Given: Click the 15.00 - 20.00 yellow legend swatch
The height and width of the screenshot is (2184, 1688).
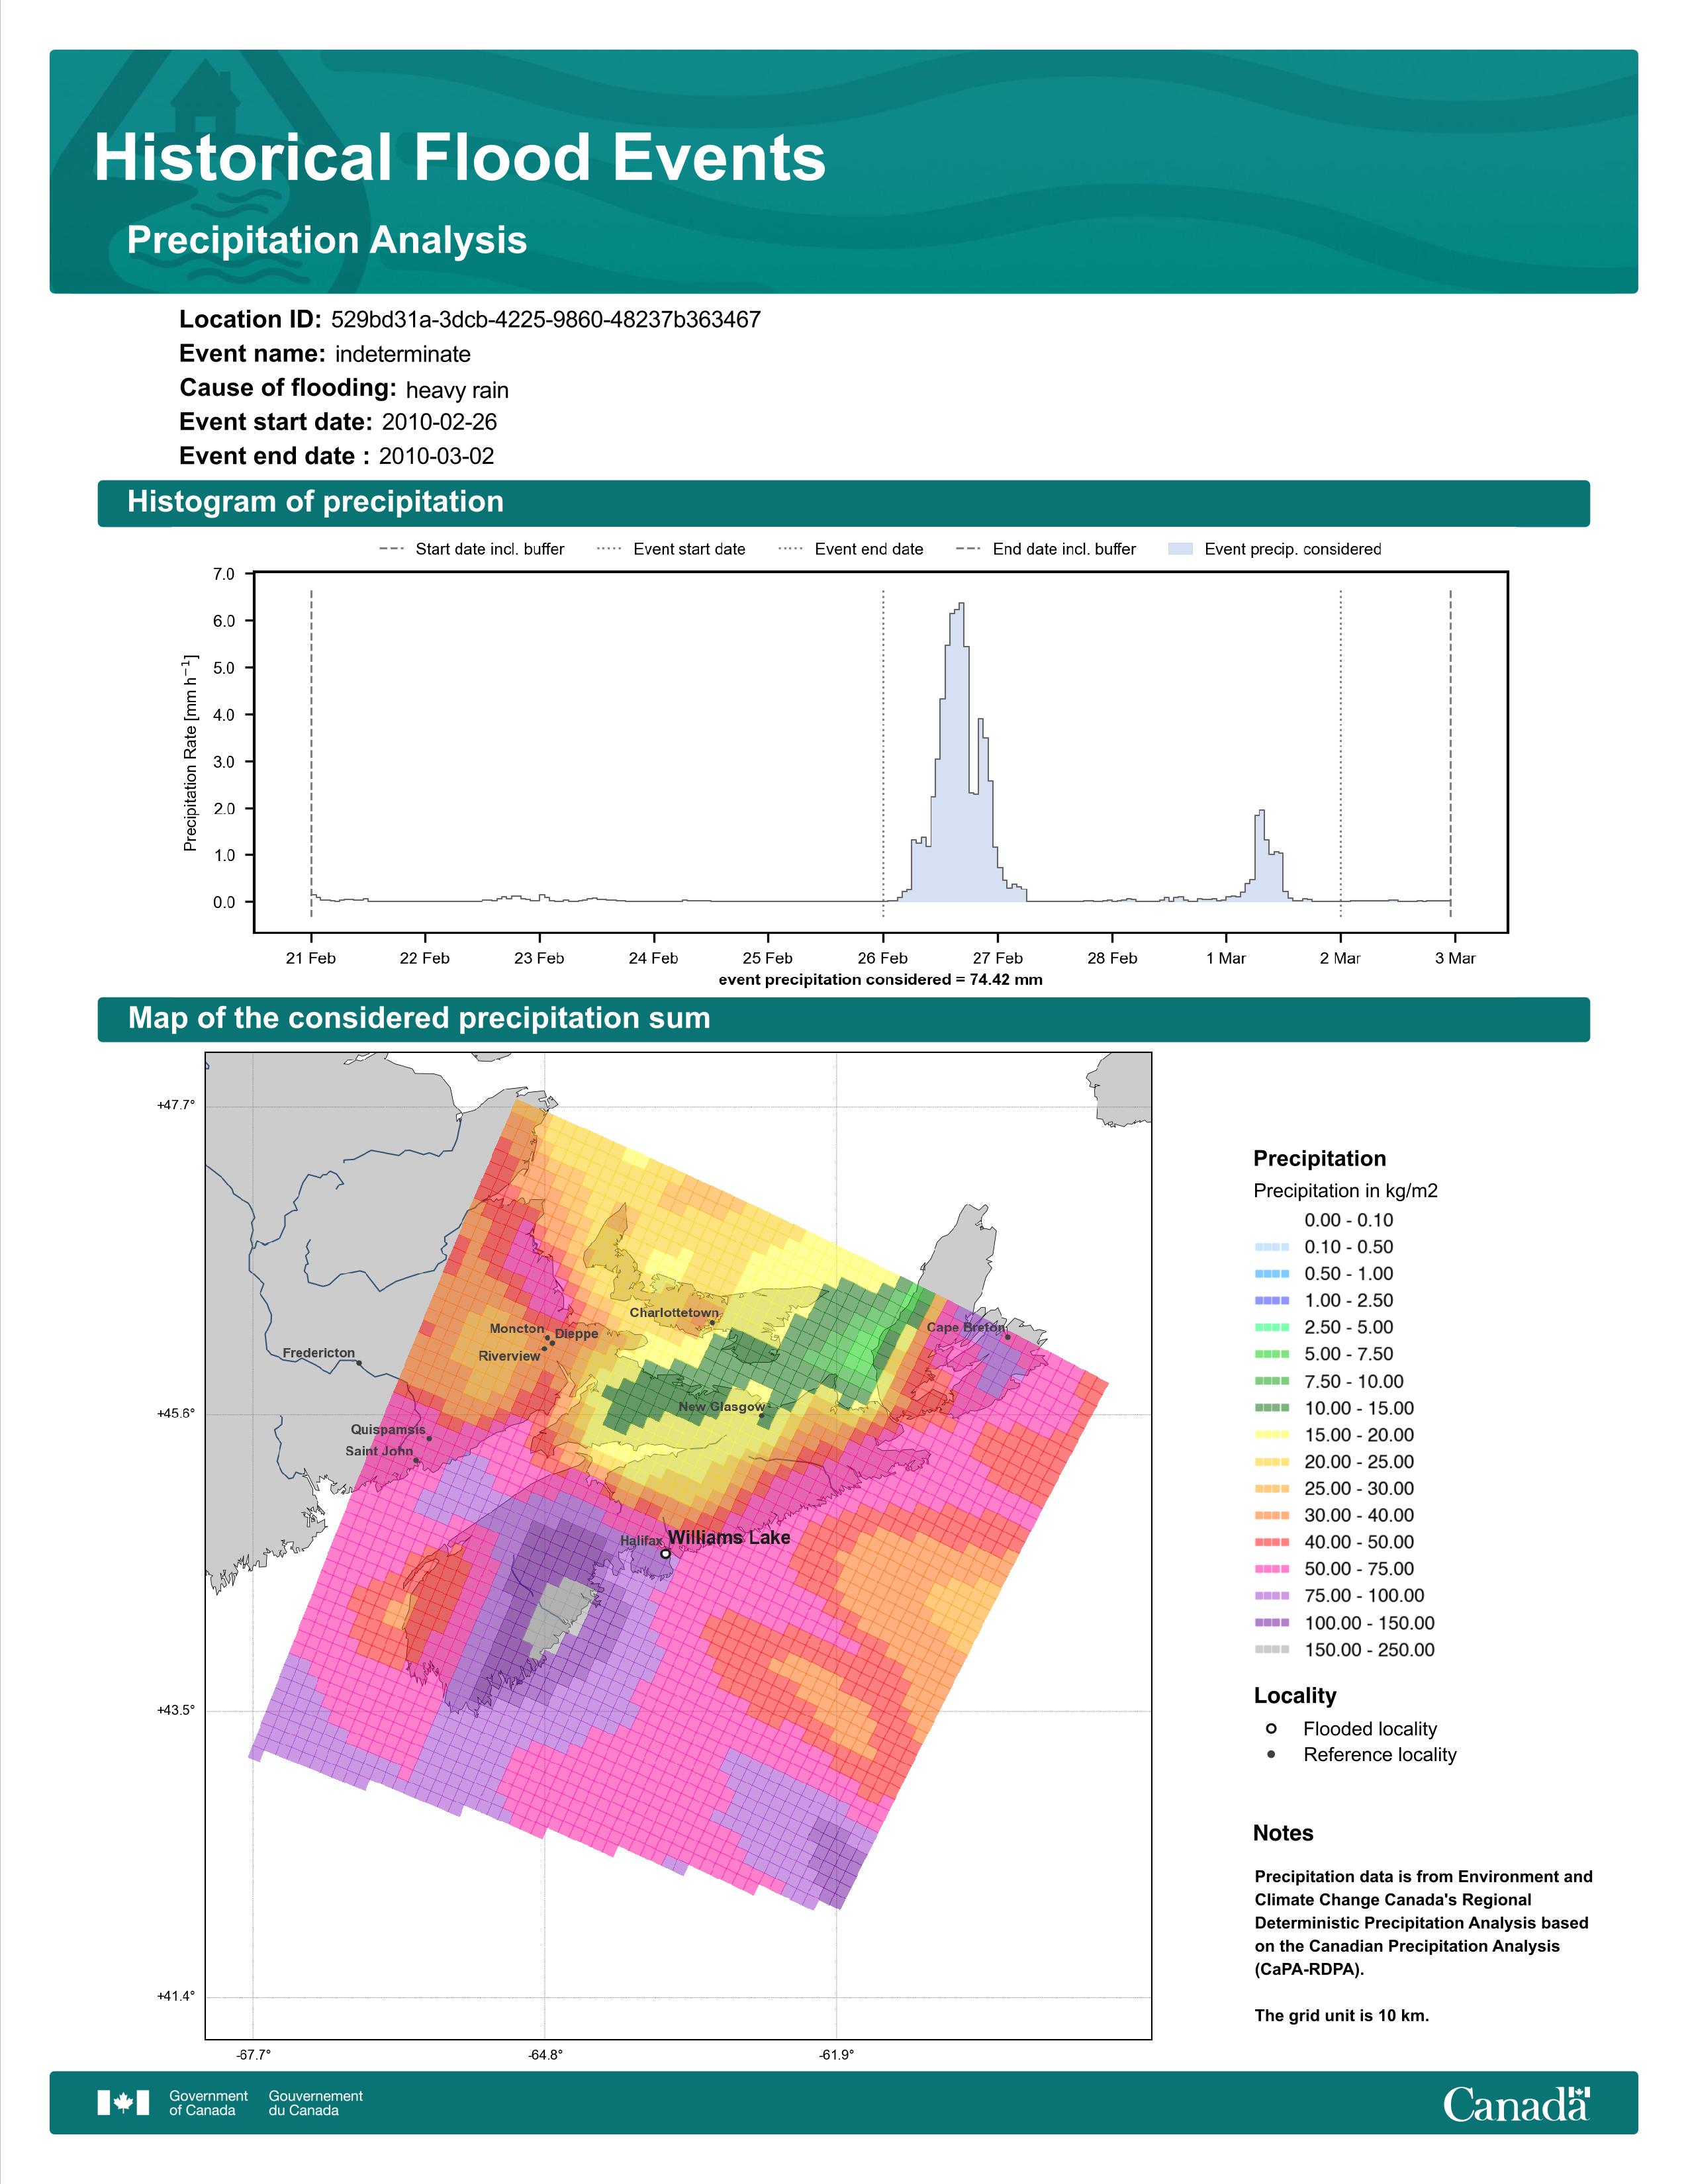Looking at the screenshot, I should click(1271, 1435).
